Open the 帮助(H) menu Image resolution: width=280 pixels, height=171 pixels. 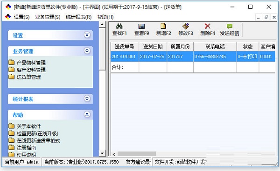(105, 17)
